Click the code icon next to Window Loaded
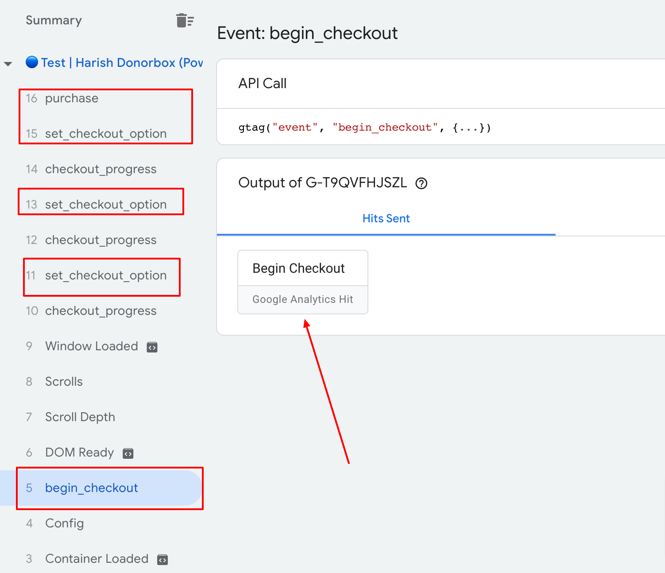Image resolution: width=665 pixels, height=573 pixels. pyautogui.click(x=152, y=347)
